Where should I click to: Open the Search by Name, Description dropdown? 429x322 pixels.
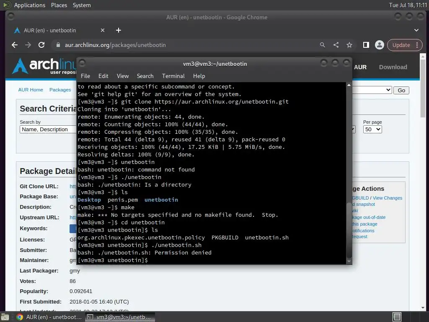(48, 129)
